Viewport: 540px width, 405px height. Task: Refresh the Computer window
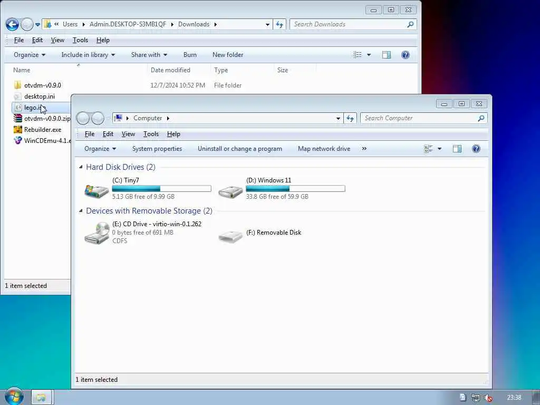point(350,118)
